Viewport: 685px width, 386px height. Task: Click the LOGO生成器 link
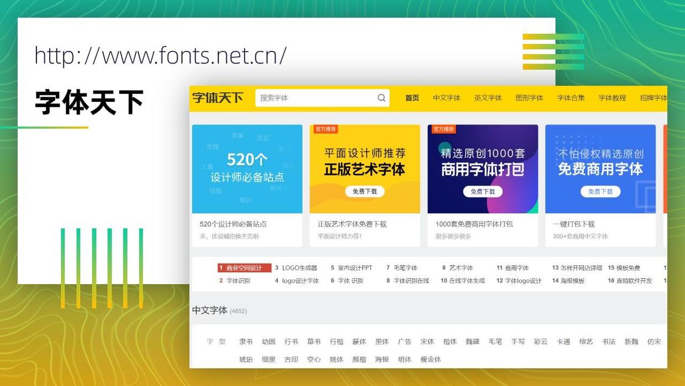pyautogui.click(x=298, y=267)
